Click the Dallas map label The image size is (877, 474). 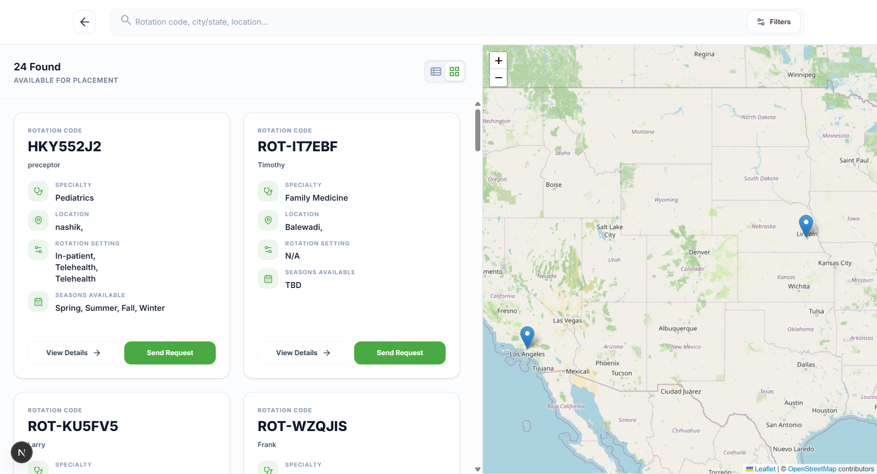[x=806, y=365]
